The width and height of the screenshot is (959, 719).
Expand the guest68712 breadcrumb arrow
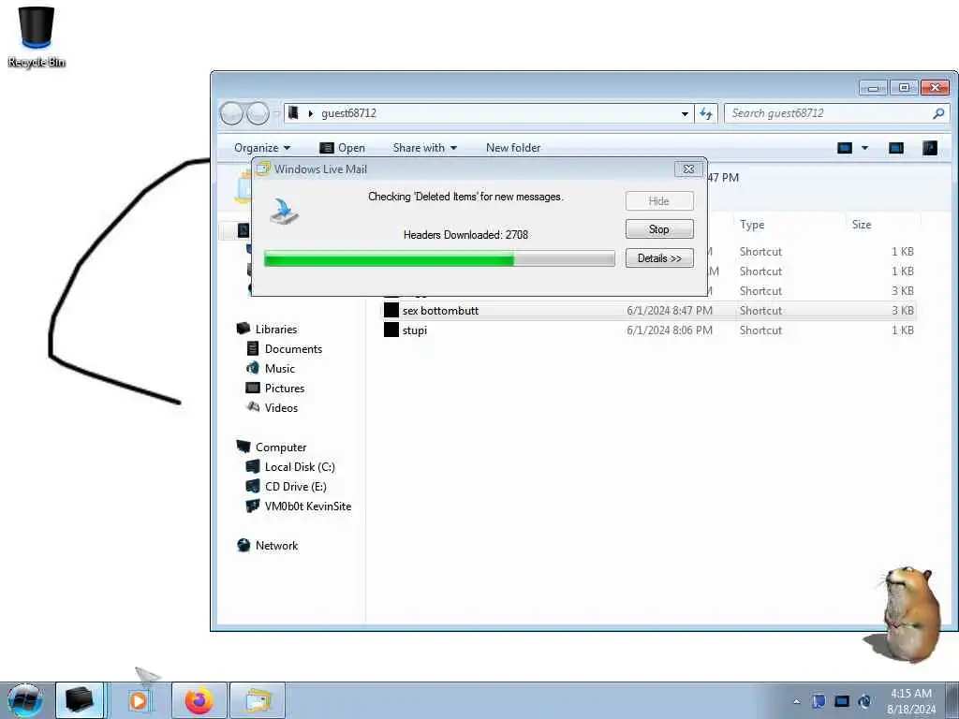[x=311, y=113]
